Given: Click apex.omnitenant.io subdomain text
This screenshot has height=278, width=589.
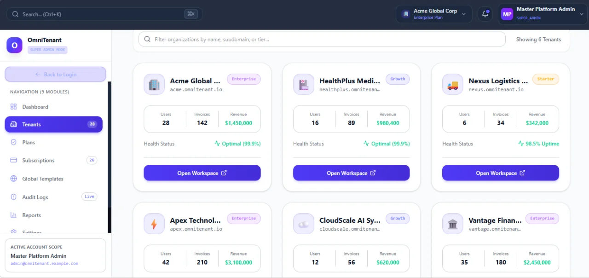Looking at the screenshot, I should coord(196,229).
